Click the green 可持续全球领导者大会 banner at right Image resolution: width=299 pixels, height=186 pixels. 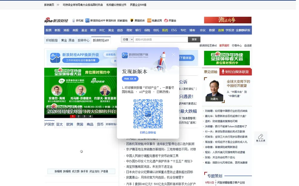[227, 58]
